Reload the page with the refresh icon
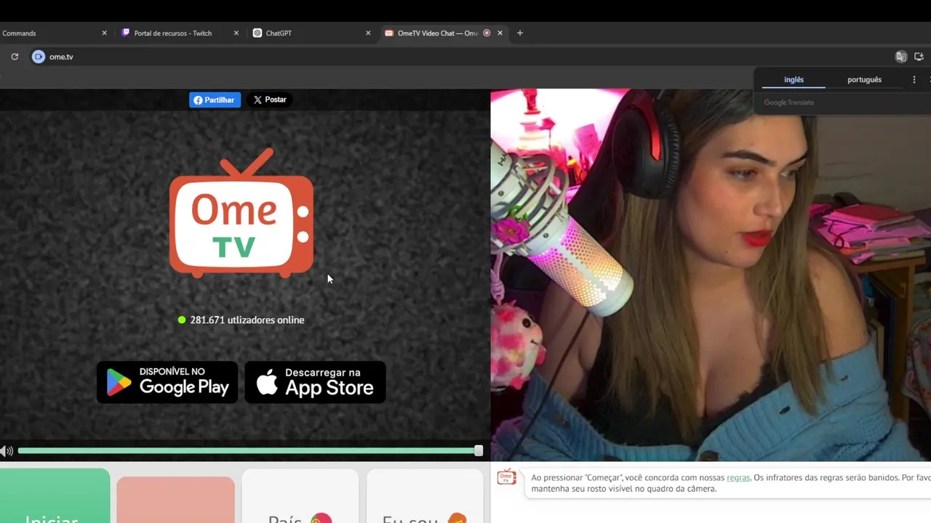Image resolution: width=931 pixels, height=523 pixels. click(x=15, y=57)
